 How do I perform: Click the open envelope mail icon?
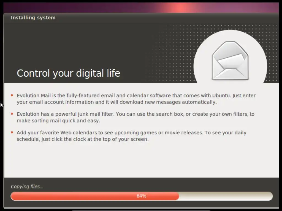(x=230, y=61)
